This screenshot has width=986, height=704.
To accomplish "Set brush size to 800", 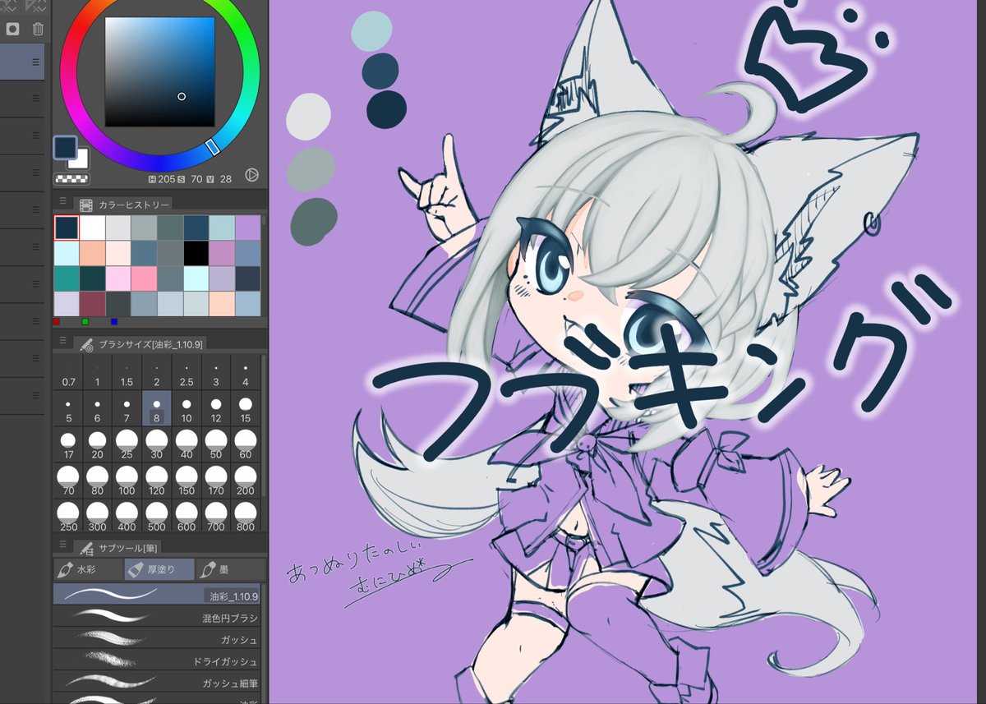I will coord(245,518).
